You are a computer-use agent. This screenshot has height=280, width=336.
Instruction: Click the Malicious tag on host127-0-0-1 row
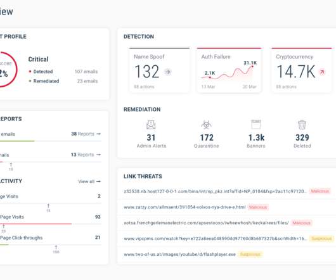pyautogui.click(x=320, y=191)
